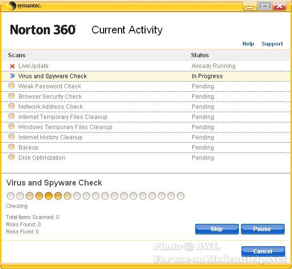The height and width of the screenshot is (269, 292).
Task: Select the Browser Security Check row label
Action: click(50, 97)
